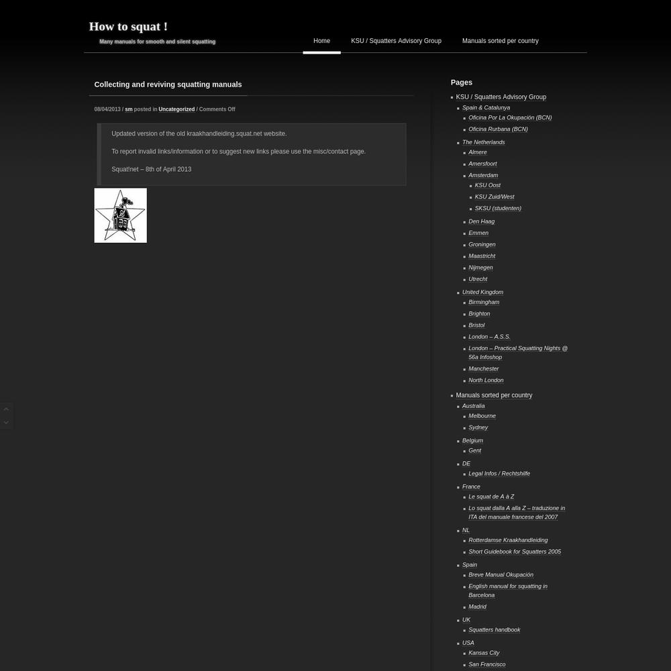
Task: Open Sydney page link
Action: point(478,427)
